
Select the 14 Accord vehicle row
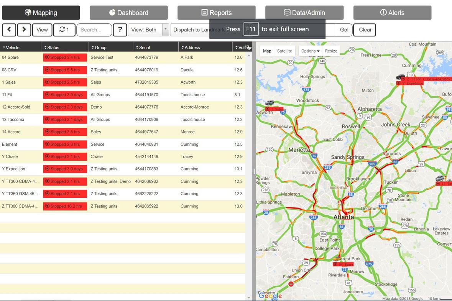[123, 132]
